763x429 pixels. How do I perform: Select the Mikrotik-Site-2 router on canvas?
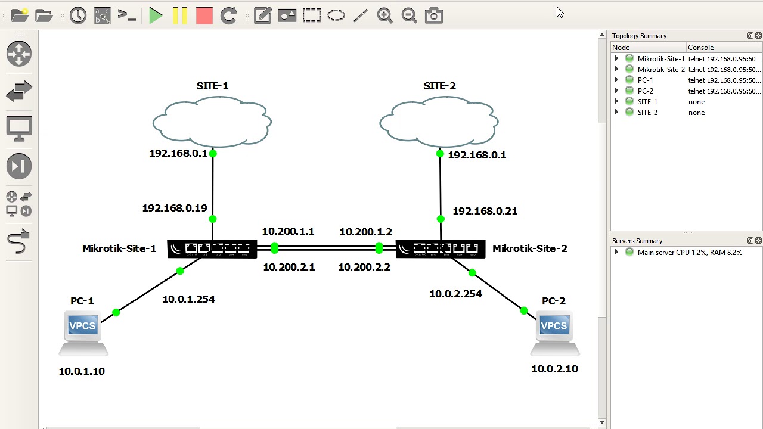pyautogui.click(x=441, y=249)
